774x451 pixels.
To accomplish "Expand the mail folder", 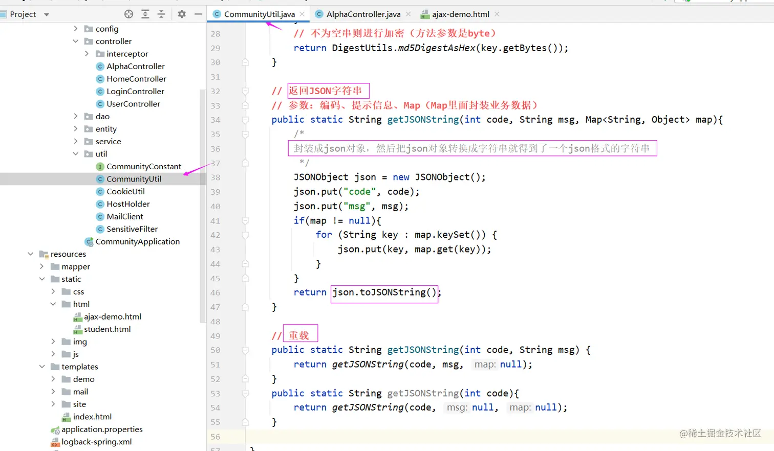I will tap(53, 391).
